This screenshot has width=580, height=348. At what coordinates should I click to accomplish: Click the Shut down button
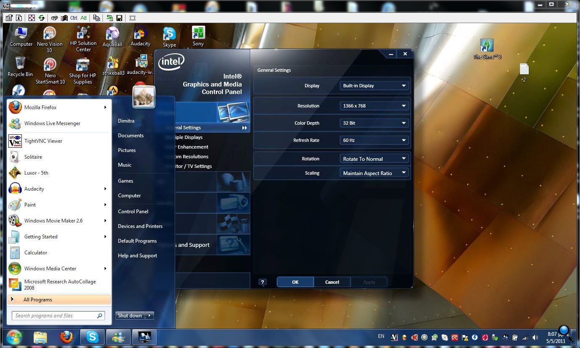point(130,316)
